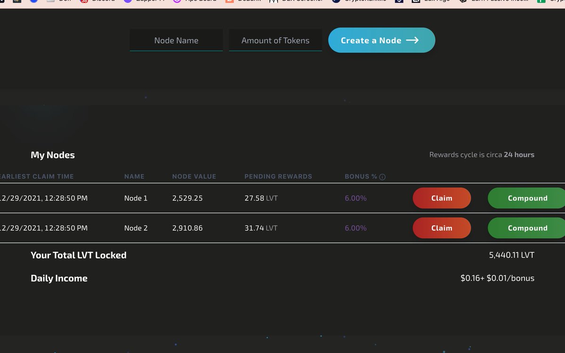Screen dimensions: 565x353
Task: Click Node 2's earliest claim time
Action: pos(44,228)
